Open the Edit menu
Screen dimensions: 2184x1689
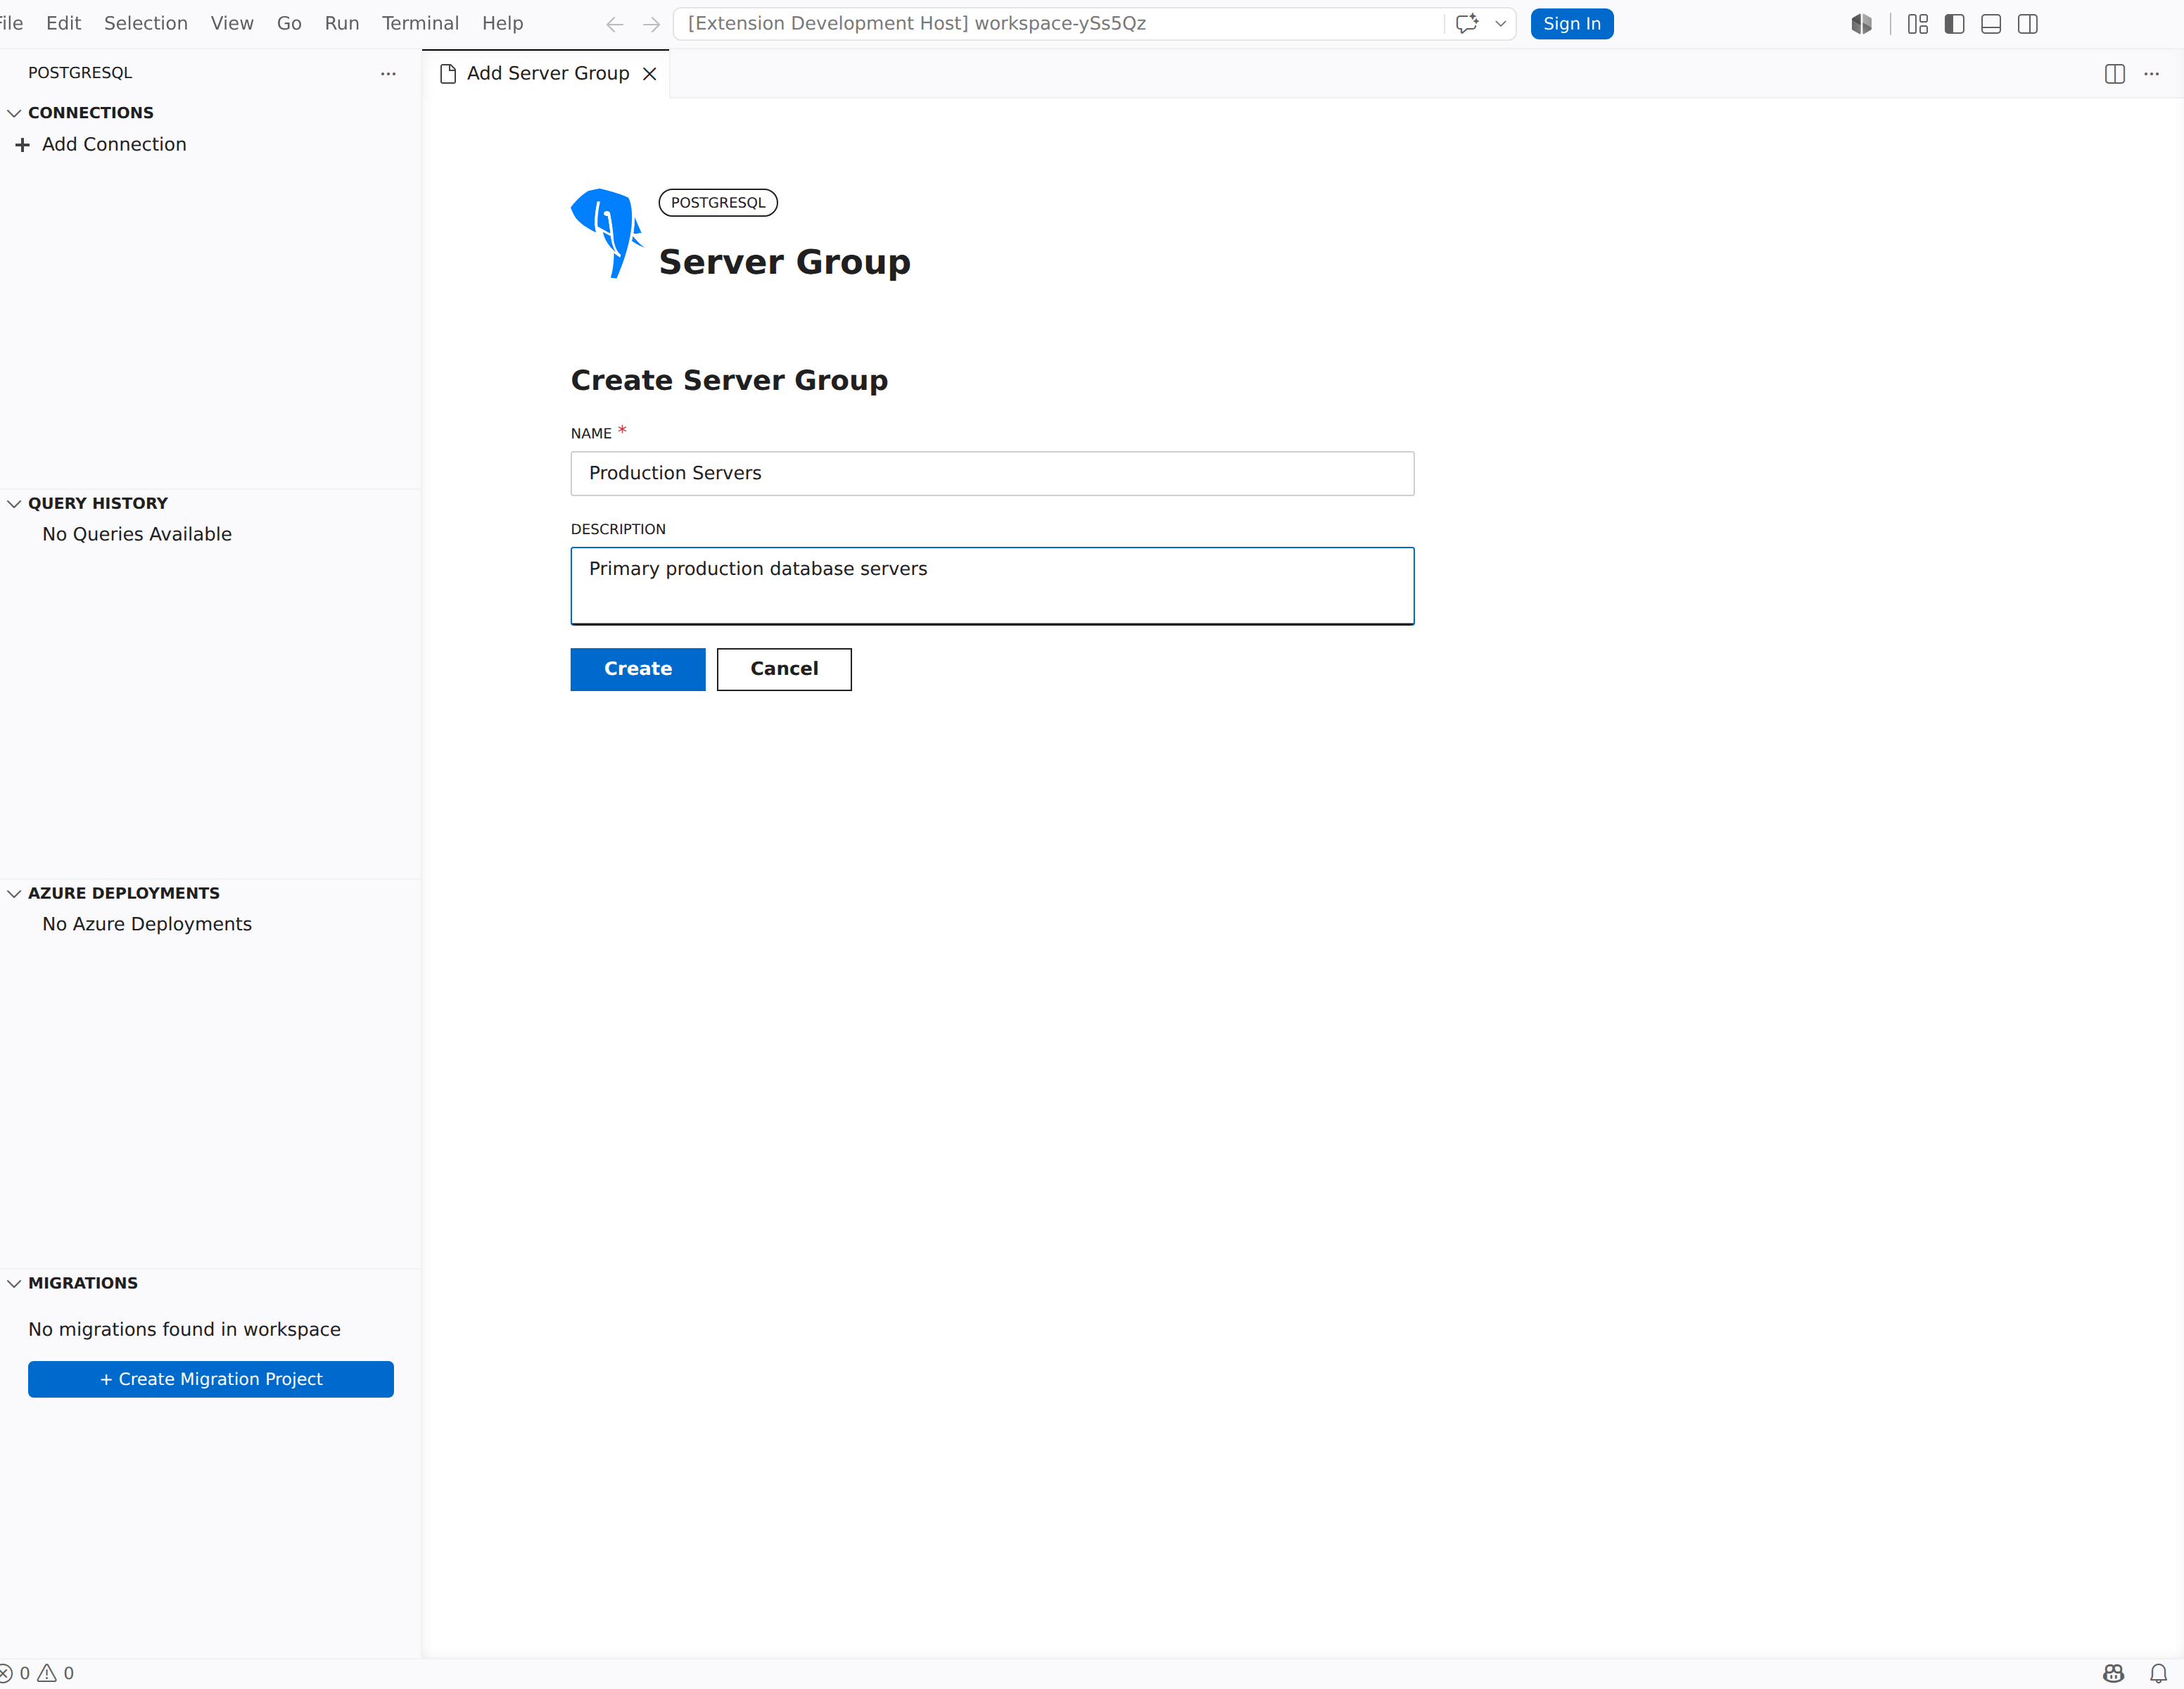click(x=63, y=23)
